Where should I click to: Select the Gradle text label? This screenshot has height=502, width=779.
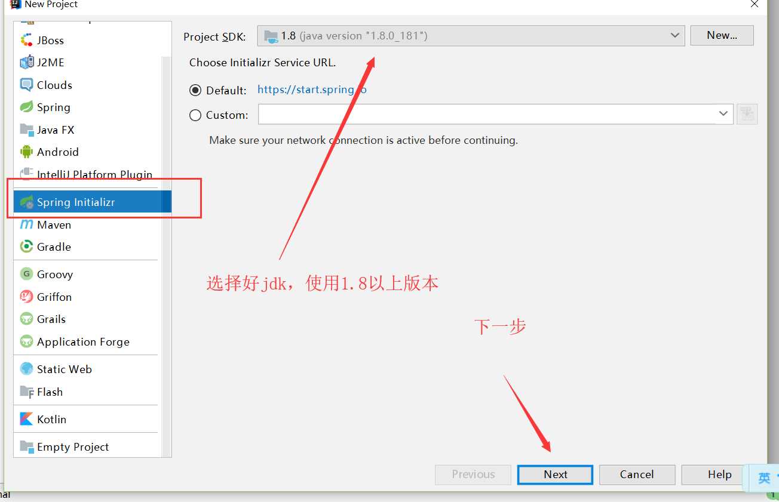[x=54, y=247]
